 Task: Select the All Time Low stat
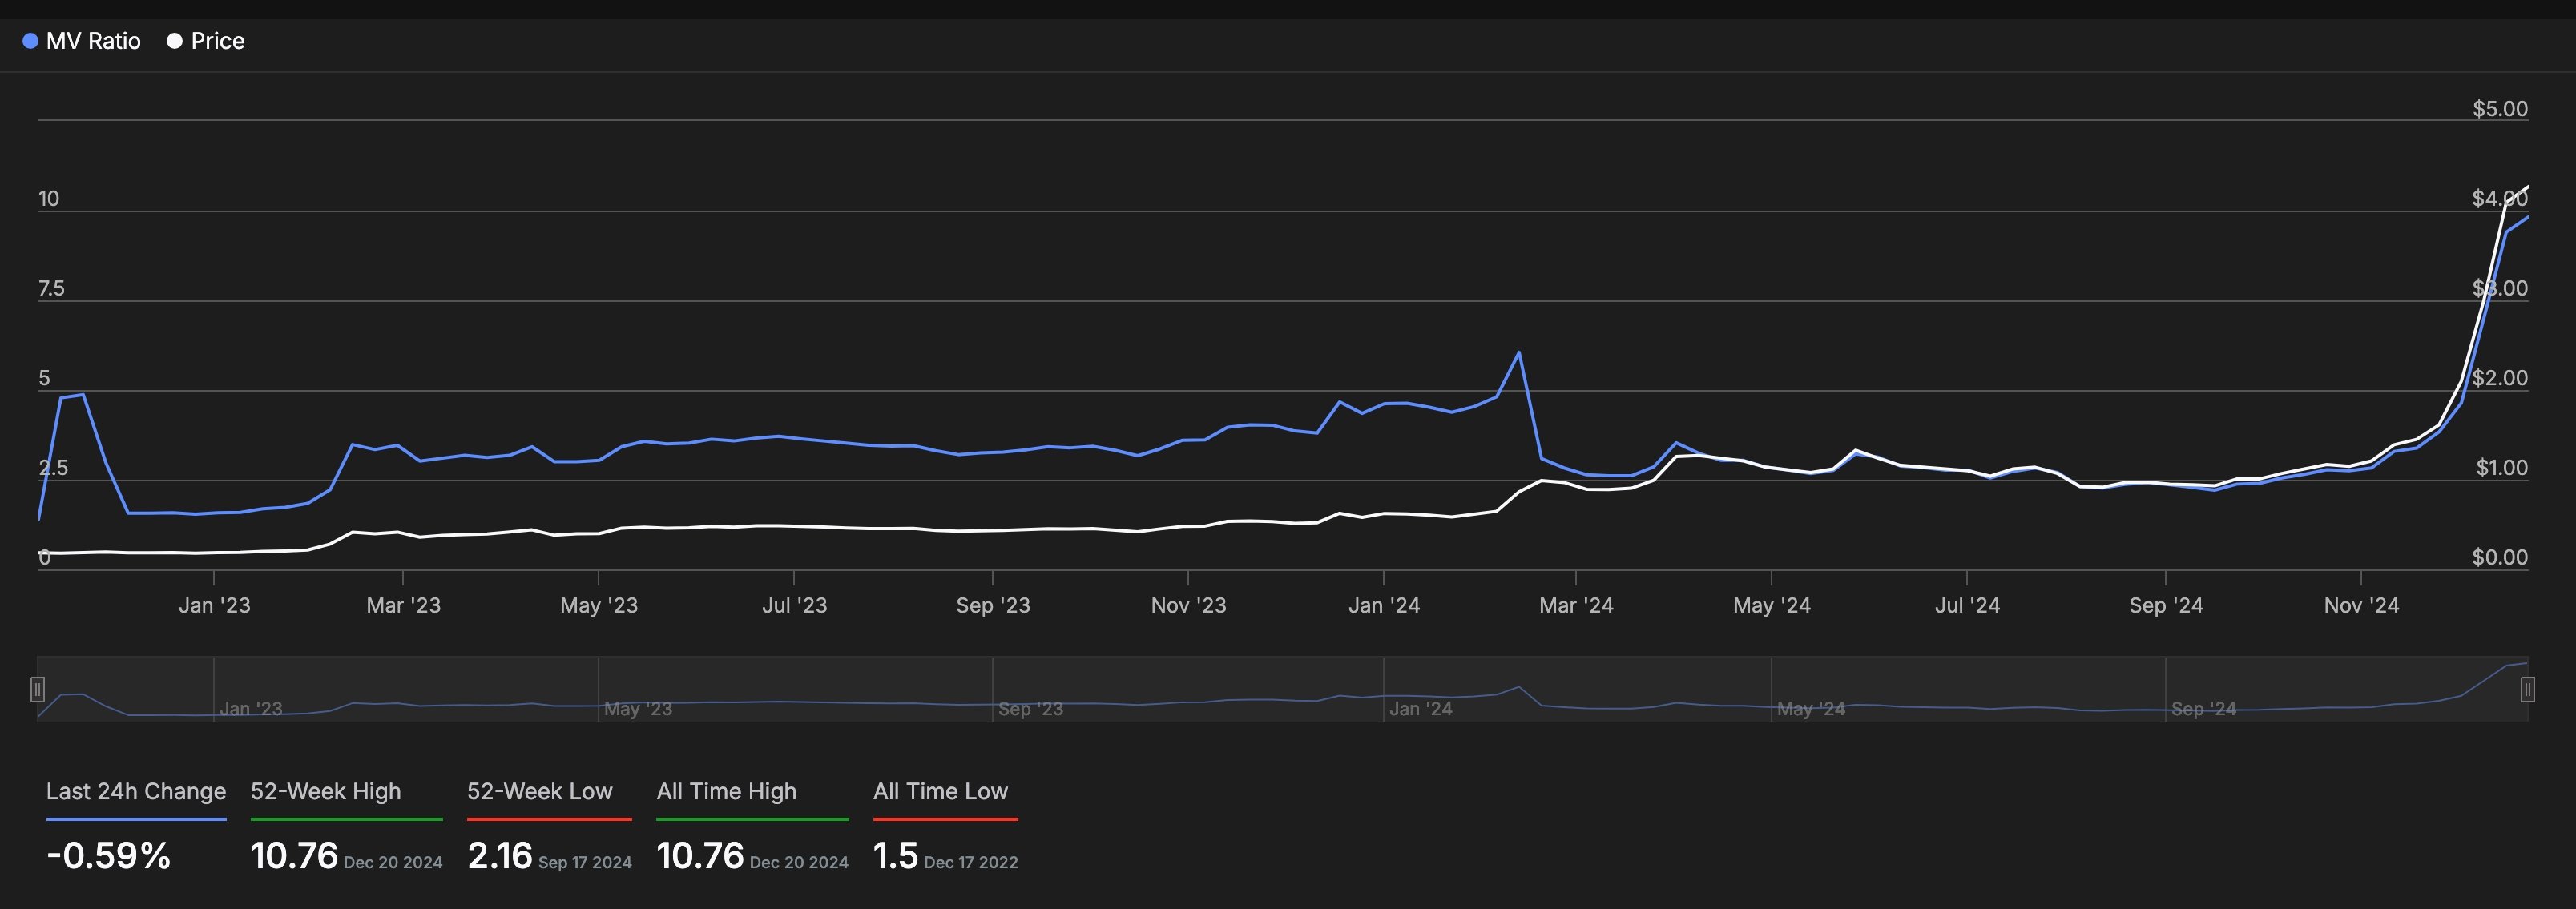tap(940, 791)
